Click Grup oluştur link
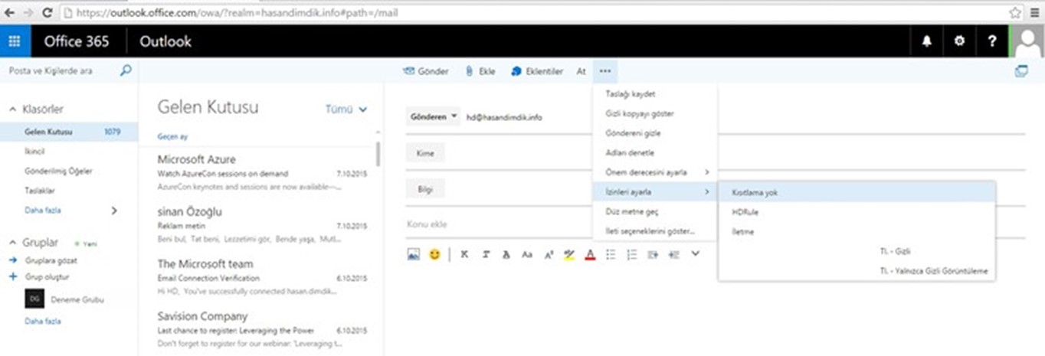 click(x=47, y=276)
